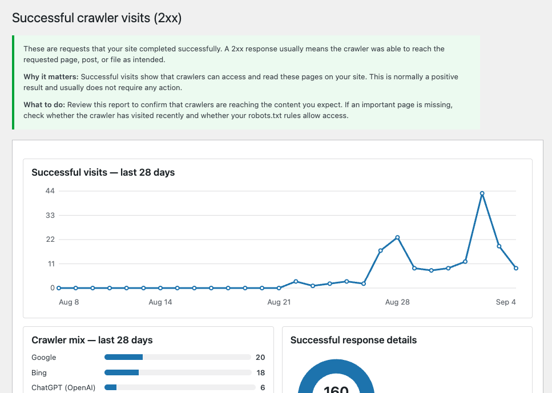The width and height of the screenshot is (552, 393).
Task: Click the Aug 28 data point on the line chart
Action: [x=397, y=237]
